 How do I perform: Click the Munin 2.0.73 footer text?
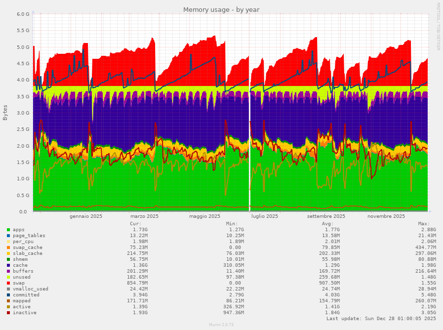[221, 325]
